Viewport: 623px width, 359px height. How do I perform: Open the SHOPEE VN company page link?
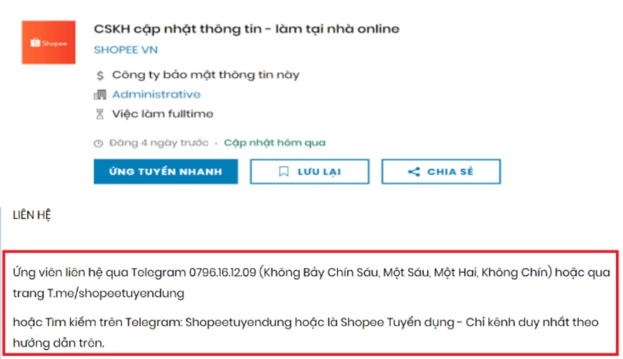click(128, 50)
